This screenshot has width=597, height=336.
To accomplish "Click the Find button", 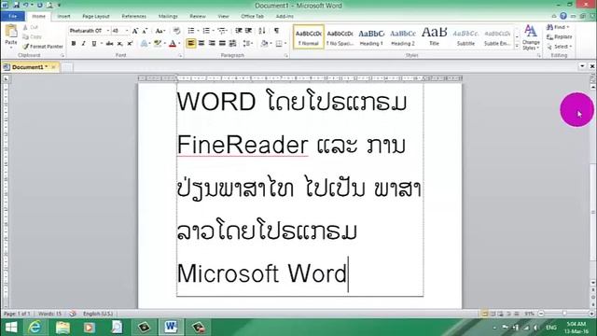I will tap(558, 27).
